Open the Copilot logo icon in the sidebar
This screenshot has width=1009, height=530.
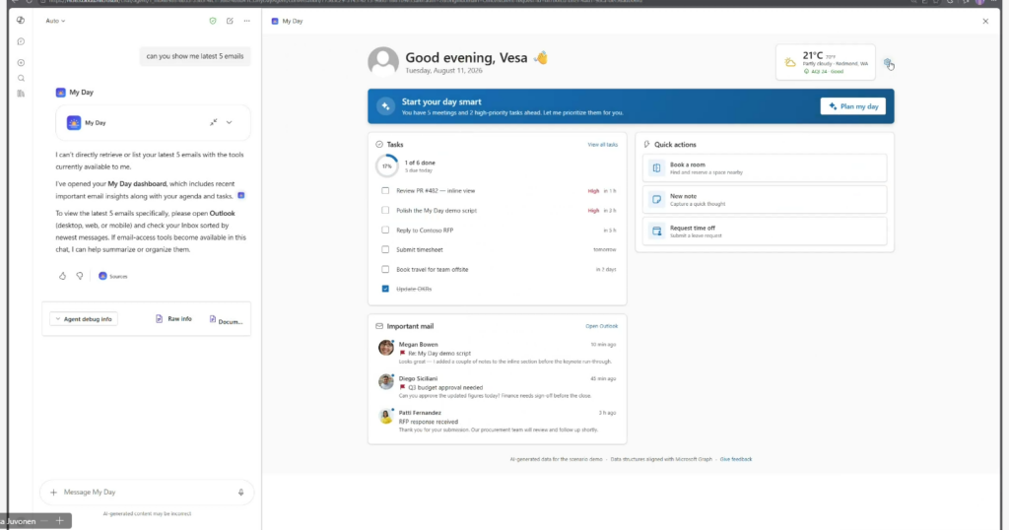pyautogui.click(x=21, y=20)
